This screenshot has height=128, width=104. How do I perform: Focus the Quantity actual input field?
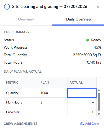pyautogui.click(x=82, y=93)
